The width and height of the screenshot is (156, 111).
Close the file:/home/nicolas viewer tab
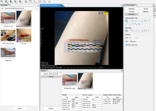pos(61,5)
